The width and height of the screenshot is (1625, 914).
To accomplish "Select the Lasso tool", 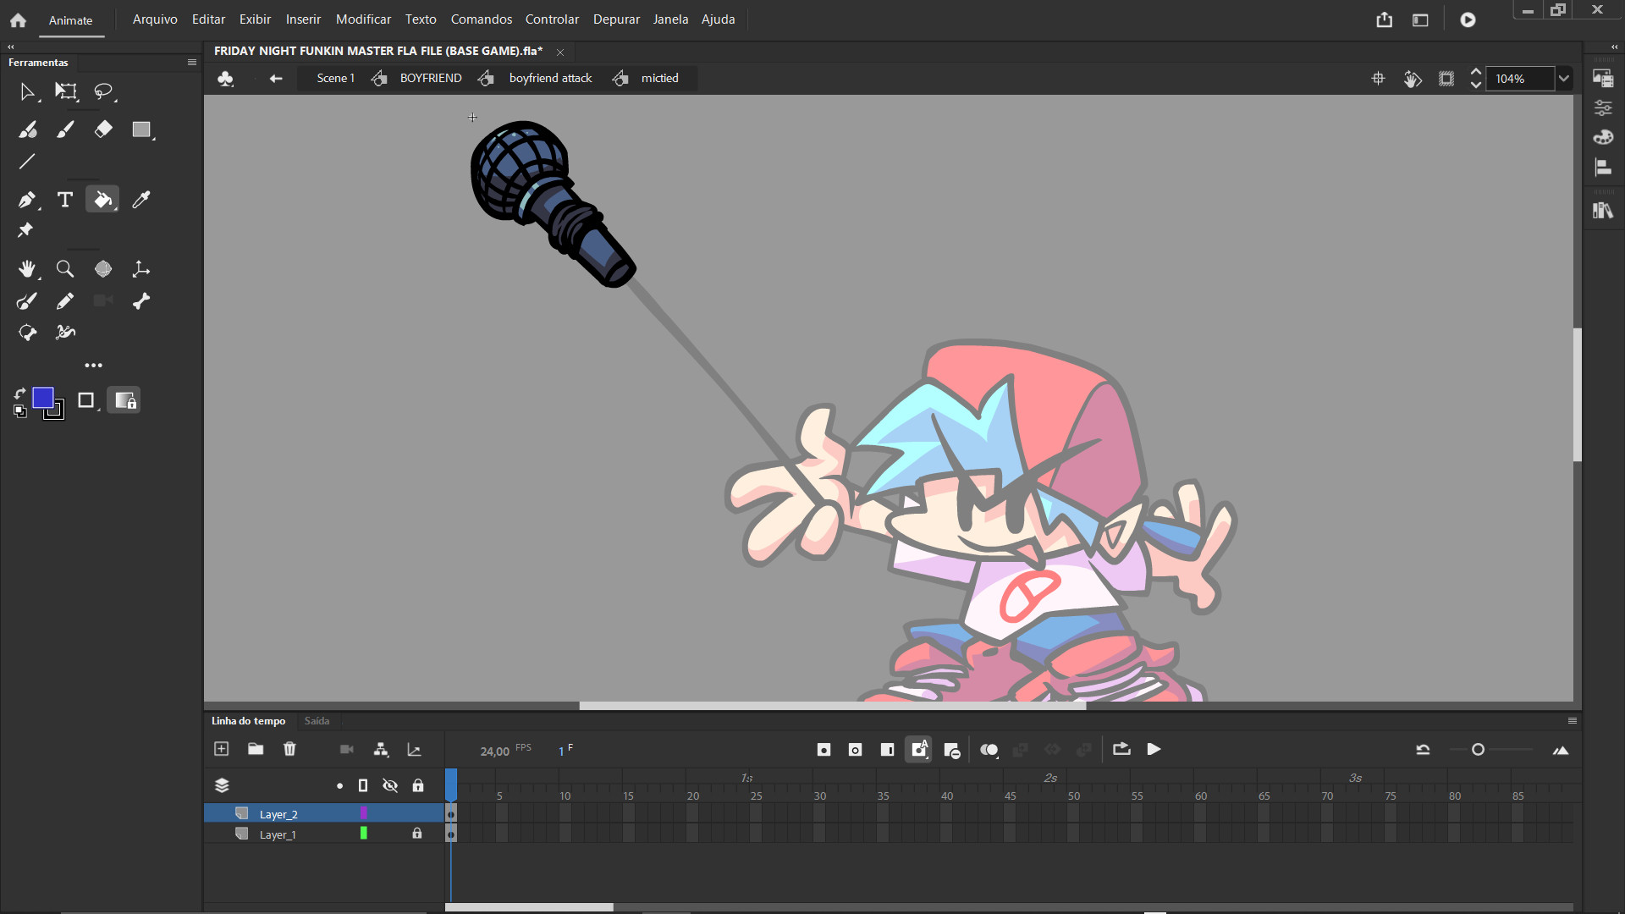I will tap(103, 91).
